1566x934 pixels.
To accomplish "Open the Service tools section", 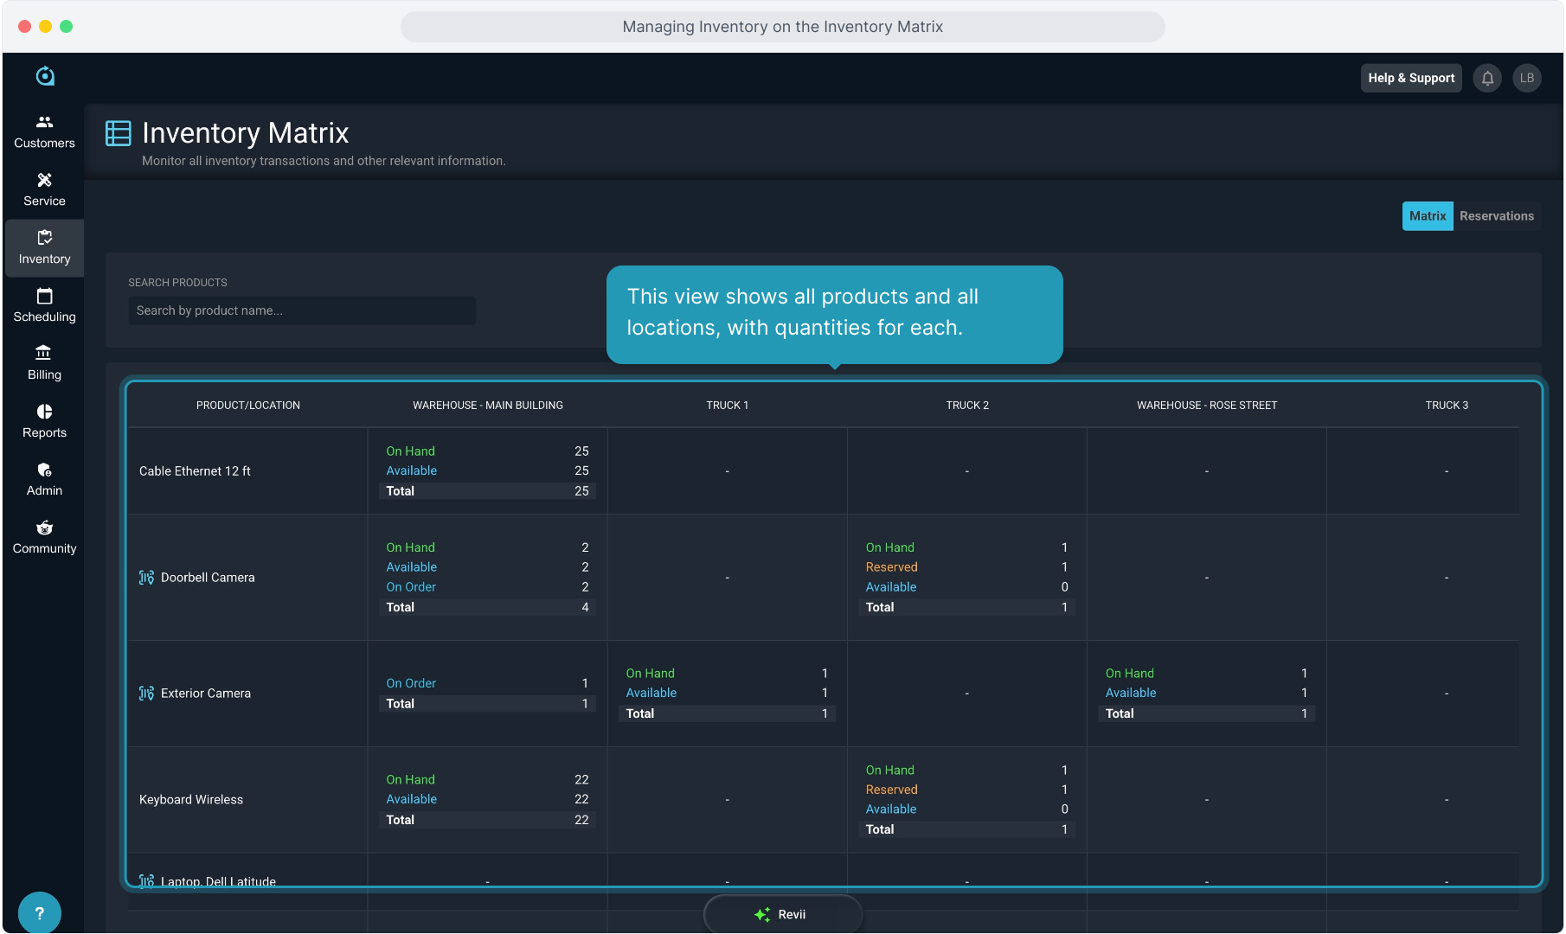I will (44, 189).
